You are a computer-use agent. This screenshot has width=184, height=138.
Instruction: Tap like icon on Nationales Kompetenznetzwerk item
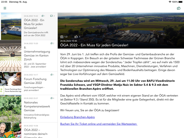click(x=52, y=98)
